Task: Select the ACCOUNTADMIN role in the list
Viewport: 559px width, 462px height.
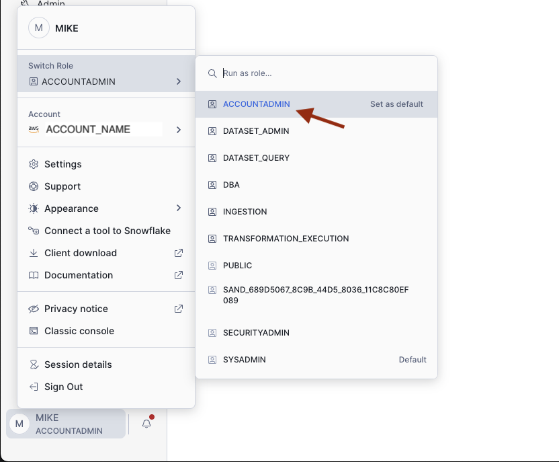Action: coord(316,104)
